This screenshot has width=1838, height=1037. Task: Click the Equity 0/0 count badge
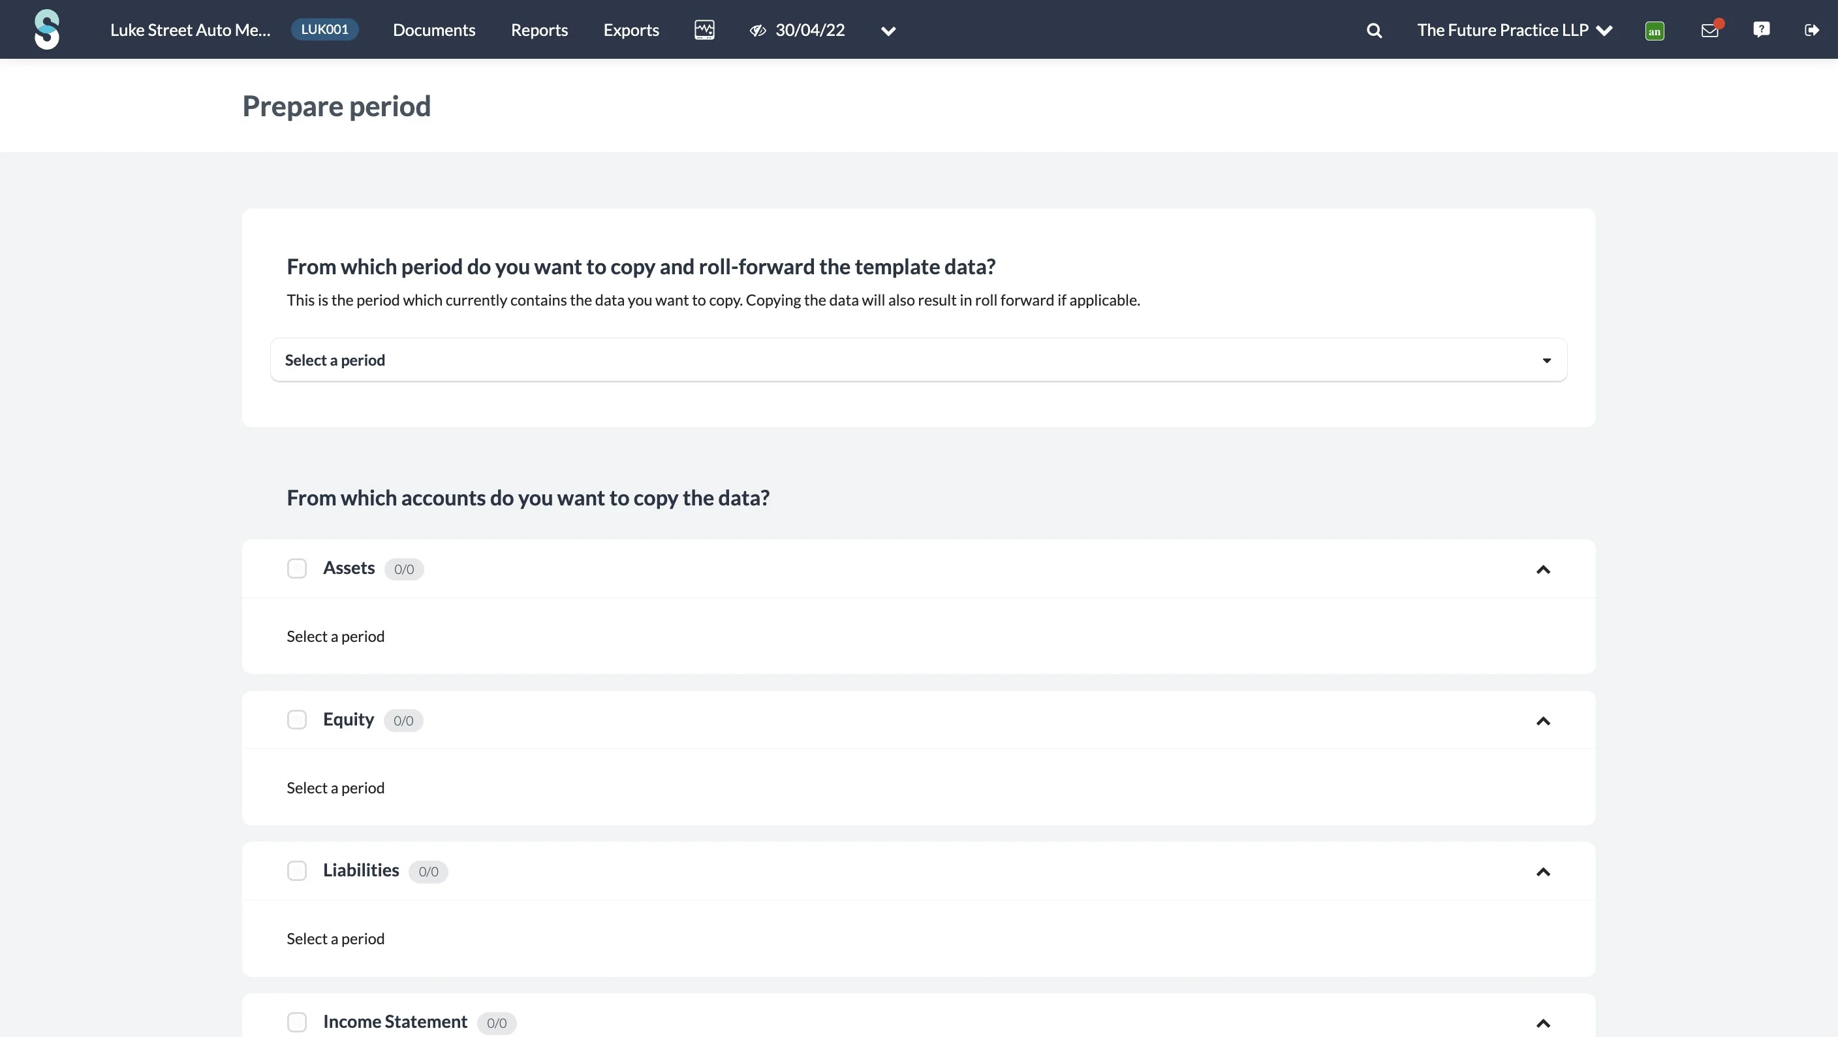point(403,721)
